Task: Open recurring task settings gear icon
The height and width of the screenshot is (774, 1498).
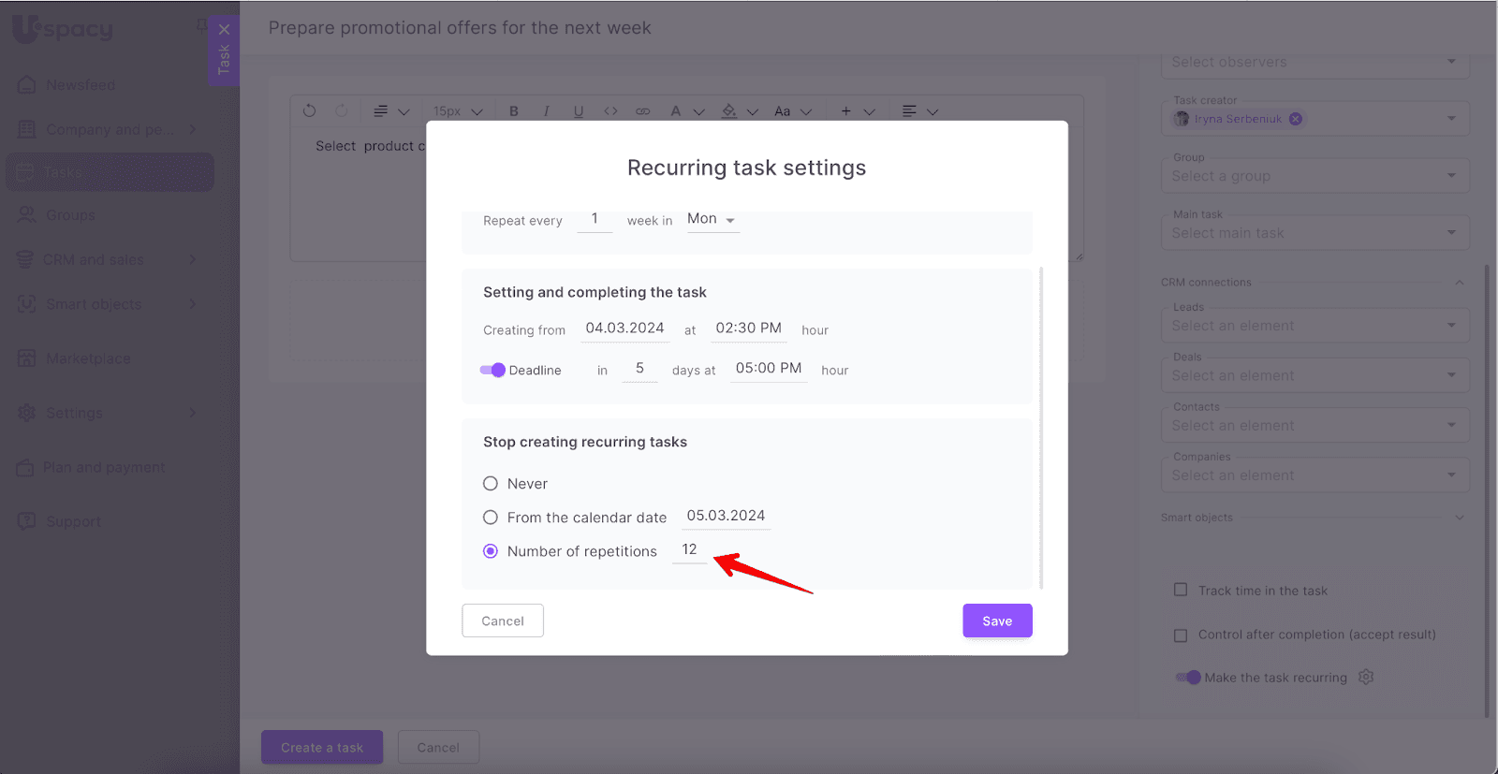Action: tap(1366, 677)
